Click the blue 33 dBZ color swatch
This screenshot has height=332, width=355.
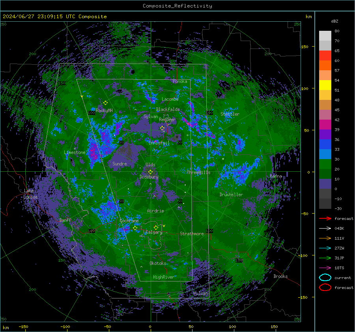tap(325, 144)
